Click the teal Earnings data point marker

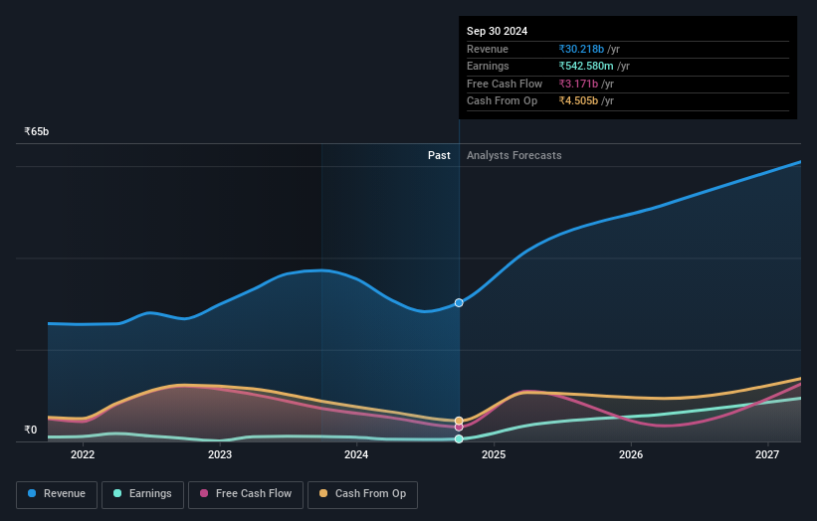click(459, 438)
